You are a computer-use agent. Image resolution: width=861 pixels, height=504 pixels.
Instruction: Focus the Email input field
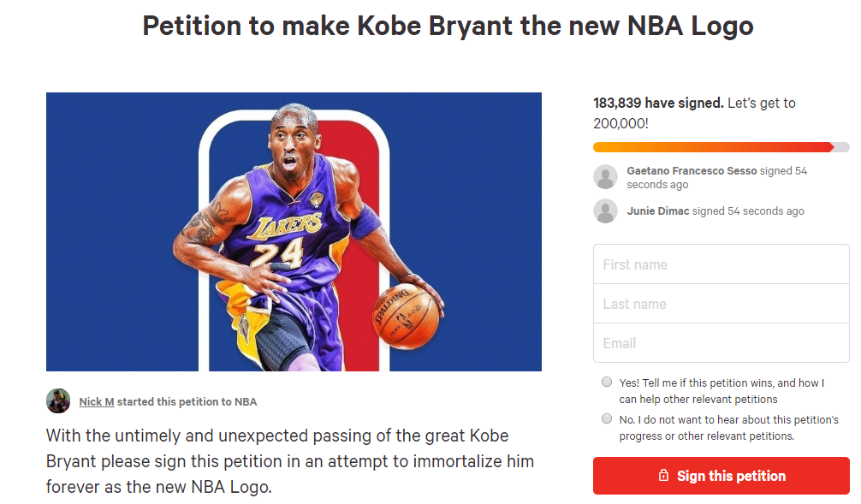coord(721,343)
